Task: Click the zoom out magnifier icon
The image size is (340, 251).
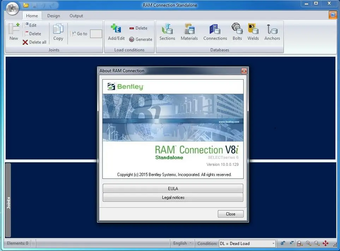Action: pyautogui.click(x=317, y=243)
